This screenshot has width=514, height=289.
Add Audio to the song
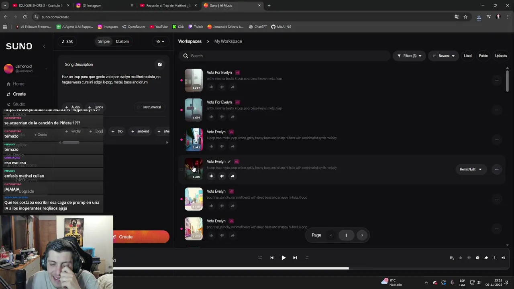pyautogui.click(x=72, y=107)
